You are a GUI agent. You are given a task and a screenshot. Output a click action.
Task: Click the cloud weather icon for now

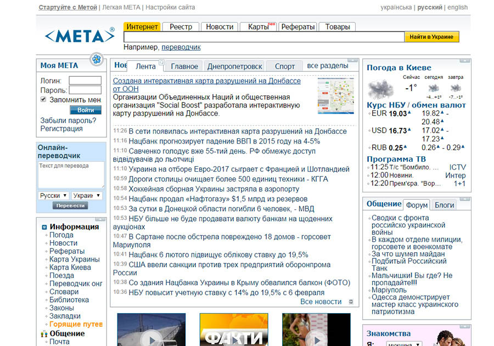pyautogui.click(x=380, y=89)
